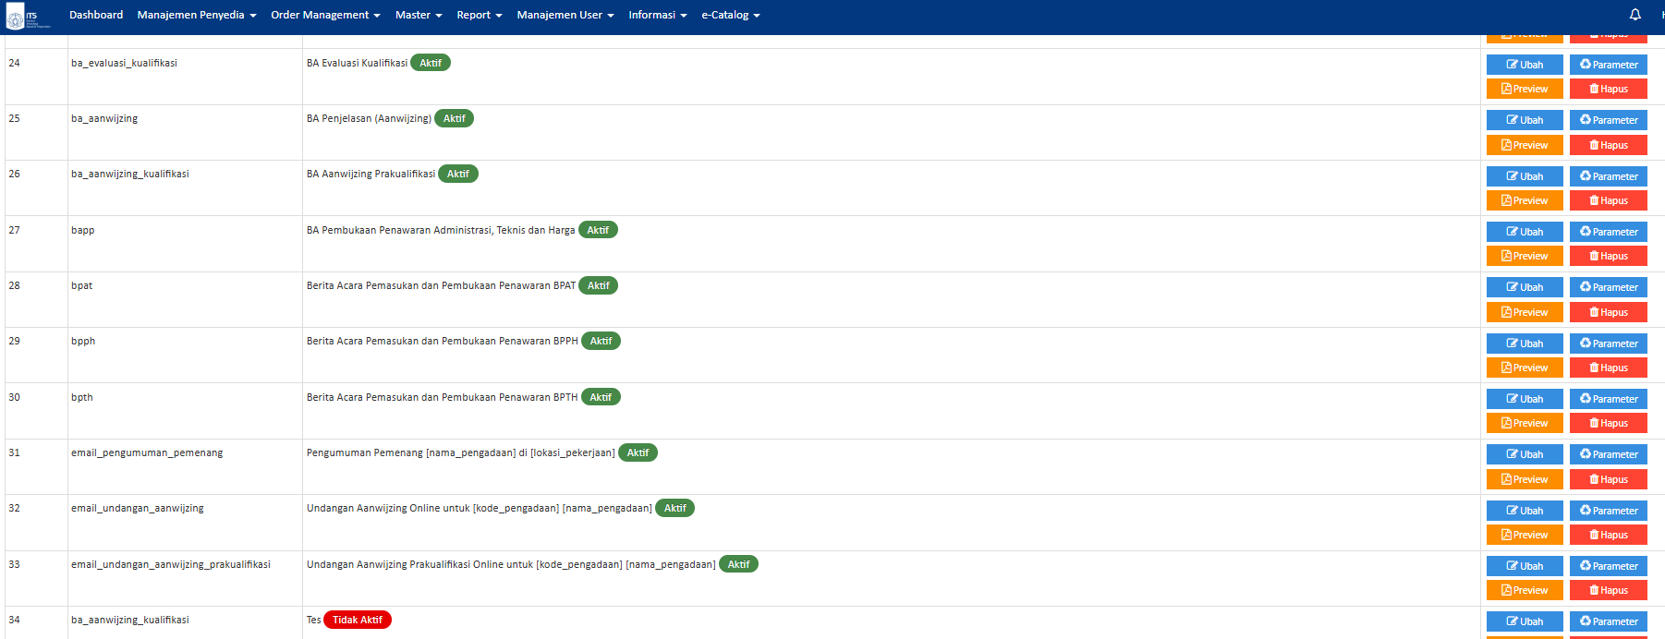Click Ubah button for row 33
Viewport: 1665px width, 639px height.
[1524, 566]
